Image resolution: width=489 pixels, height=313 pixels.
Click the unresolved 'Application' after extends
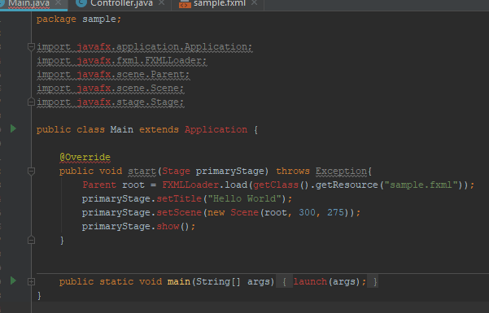(216, 129)
